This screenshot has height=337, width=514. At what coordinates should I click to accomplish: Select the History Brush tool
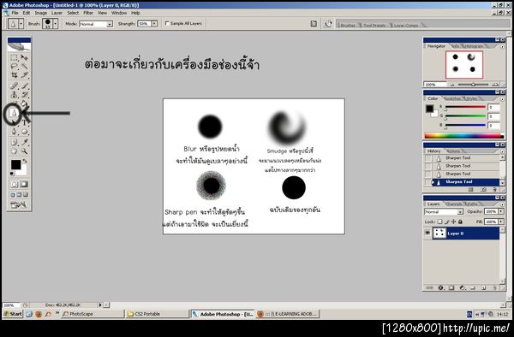pos(24,95)
